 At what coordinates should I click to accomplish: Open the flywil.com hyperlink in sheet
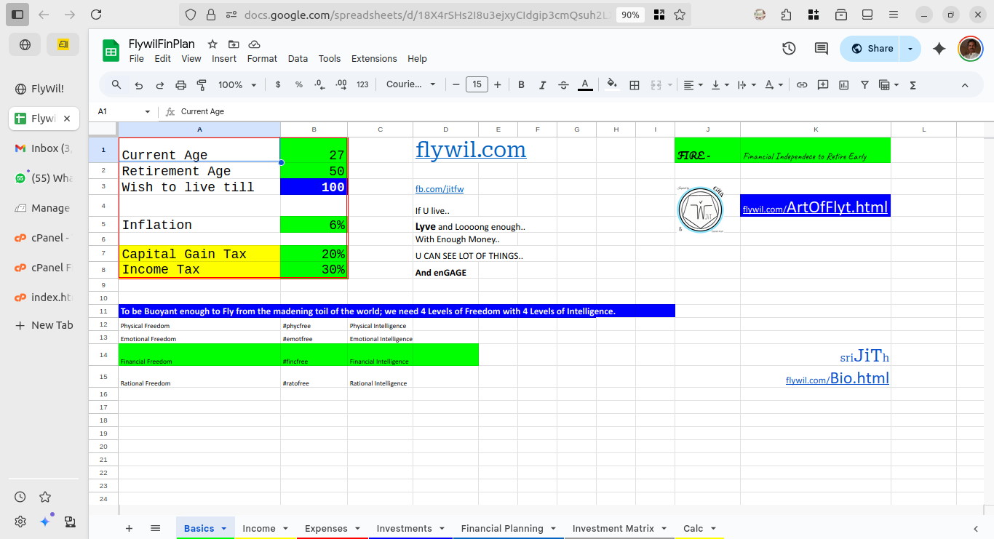(470, 150)
